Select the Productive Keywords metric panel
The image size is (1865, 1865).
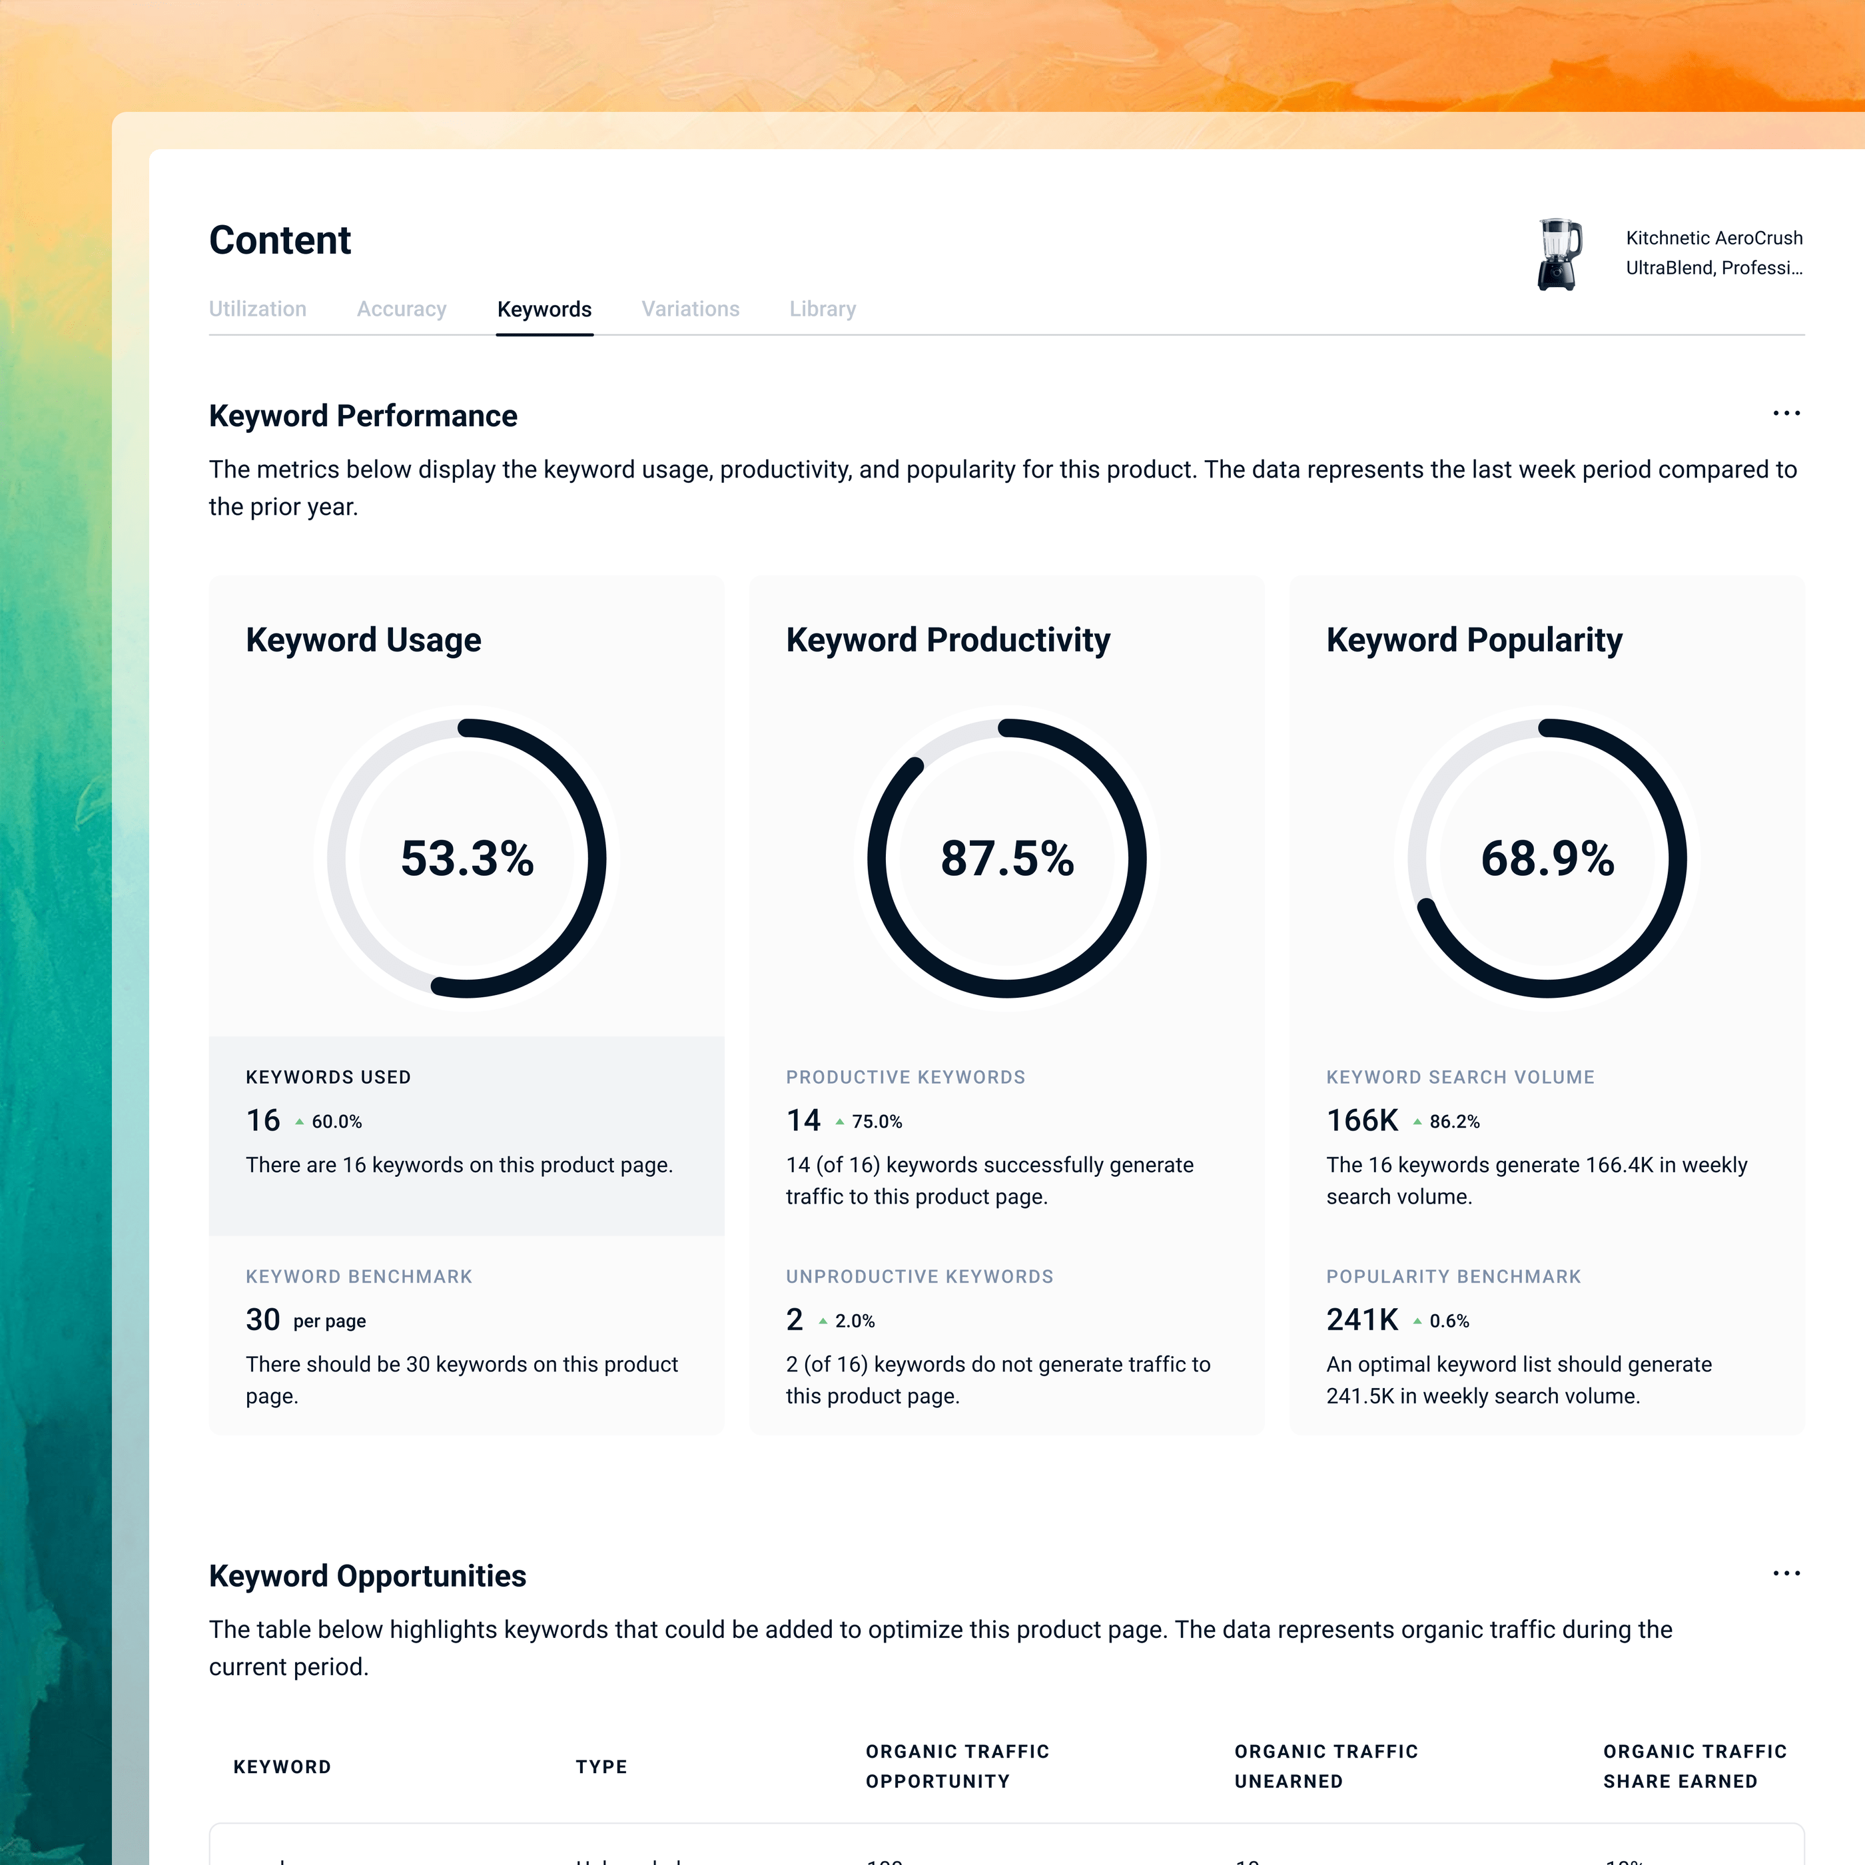click(x=1007, y=1136)
